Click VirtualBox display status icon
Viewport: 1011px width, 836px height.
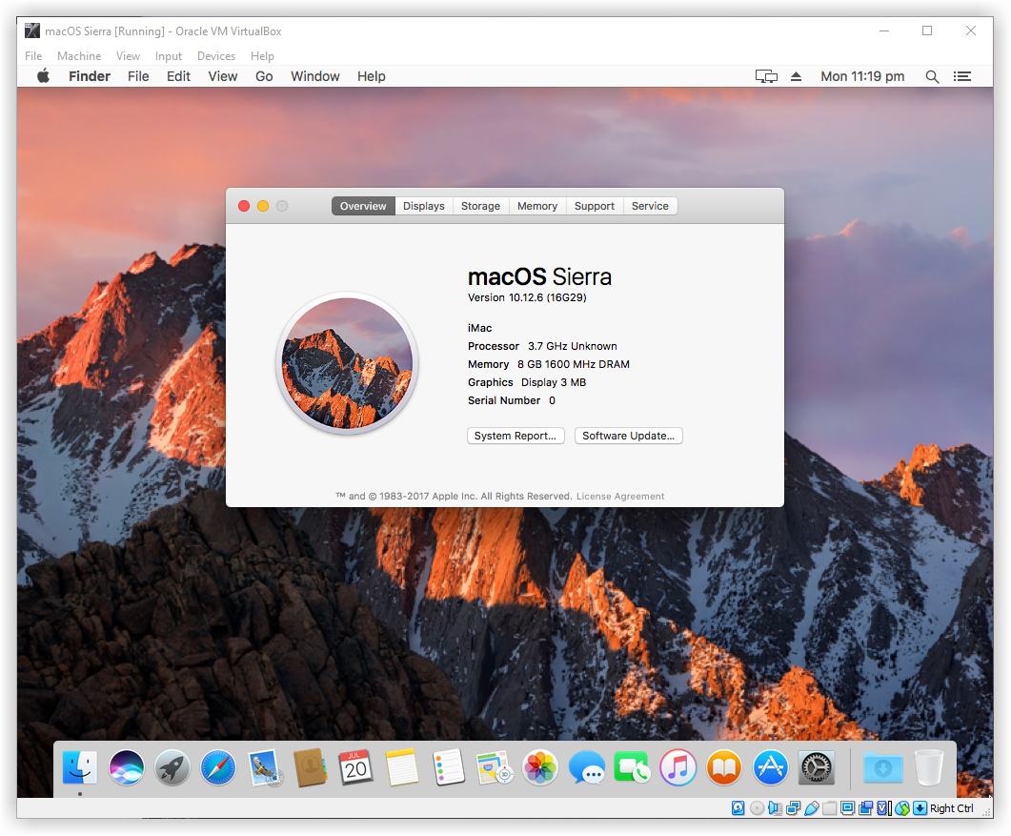(x=848, y=807)
